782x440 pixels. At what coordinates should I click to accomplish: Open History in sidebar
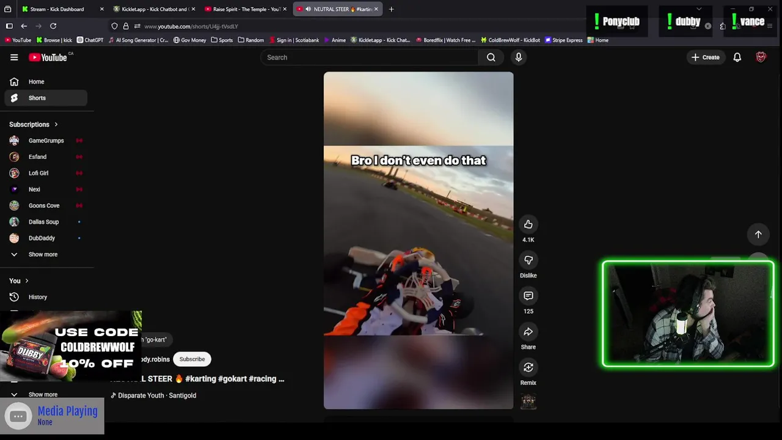(46, 297)
